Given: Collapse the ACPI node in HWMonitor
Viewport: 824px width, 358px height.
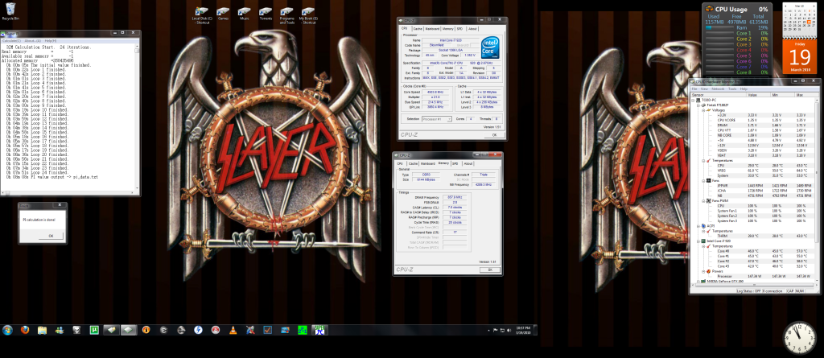Looking at the screenshot, I should pyautogui.click(x=698, y=226).
